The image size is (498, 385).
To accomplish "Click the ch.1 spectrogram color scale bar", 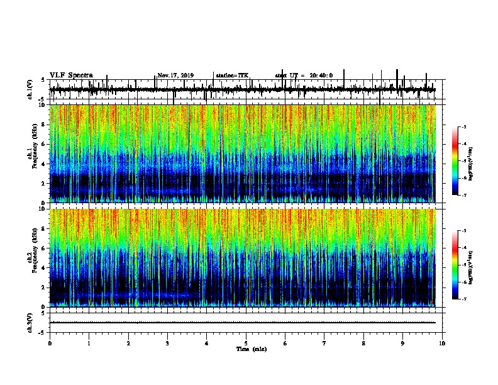I will 455,161.
